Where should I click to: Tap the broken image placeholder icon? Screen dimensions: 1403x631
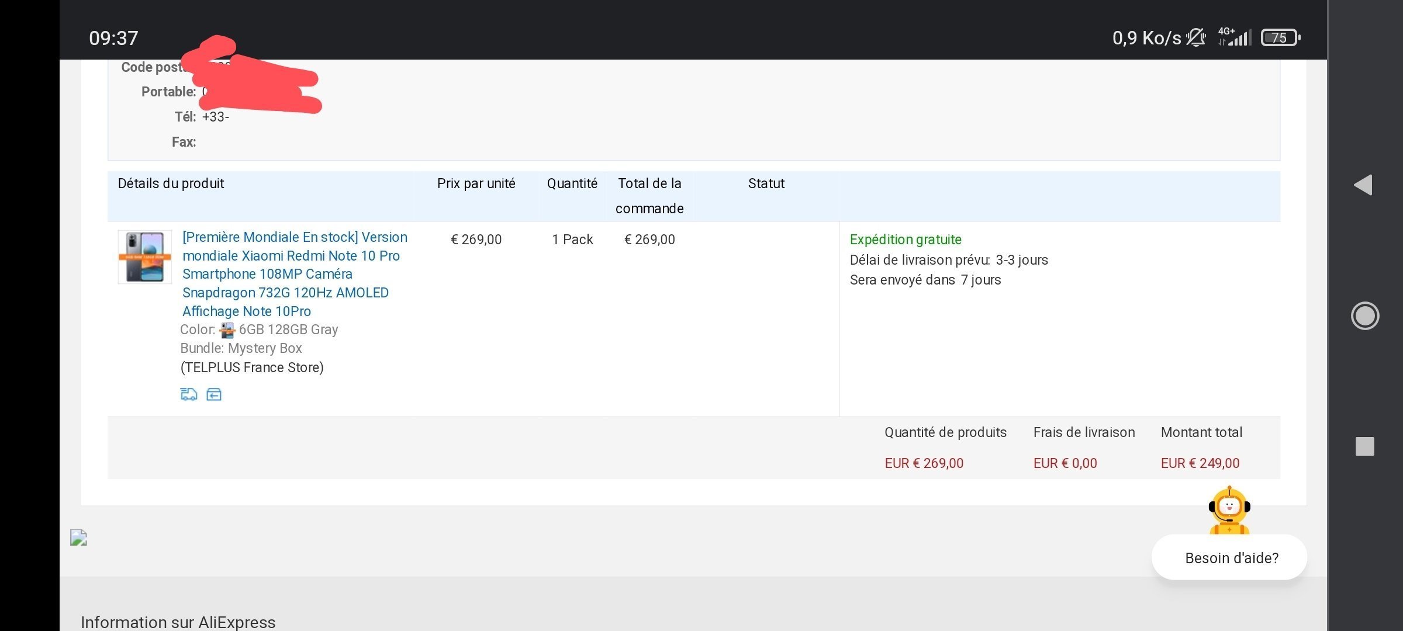tap(78, 538)
